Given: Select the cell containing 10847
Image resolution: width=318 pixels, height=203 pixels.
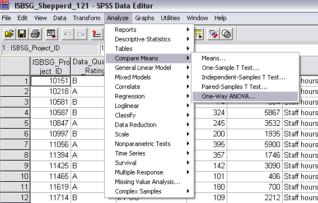Looking at the screenshot, I should pyautogui.click(x=50, y=123).
